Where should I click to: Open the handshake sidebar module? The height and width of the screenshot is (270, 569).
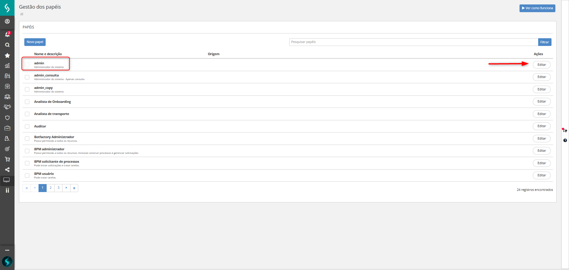pyautogui.click(x=7, y=107)
